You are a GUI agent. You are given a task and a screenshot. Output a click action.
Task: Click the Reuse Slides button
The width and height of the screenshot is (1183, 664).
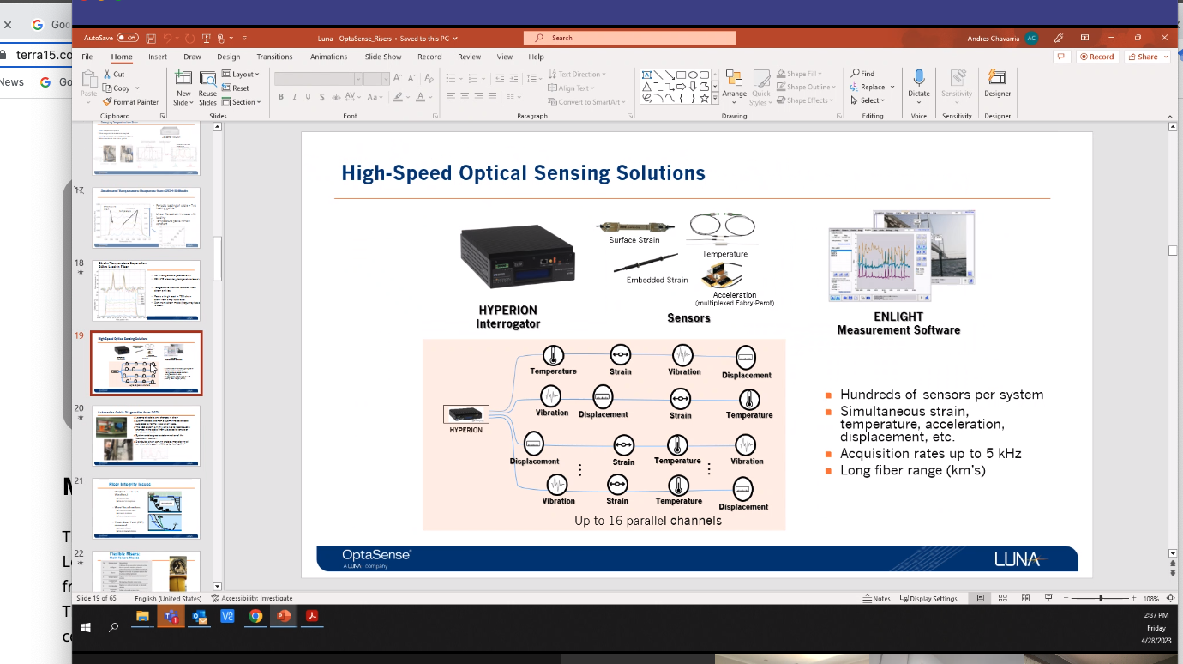click(207, 88)
